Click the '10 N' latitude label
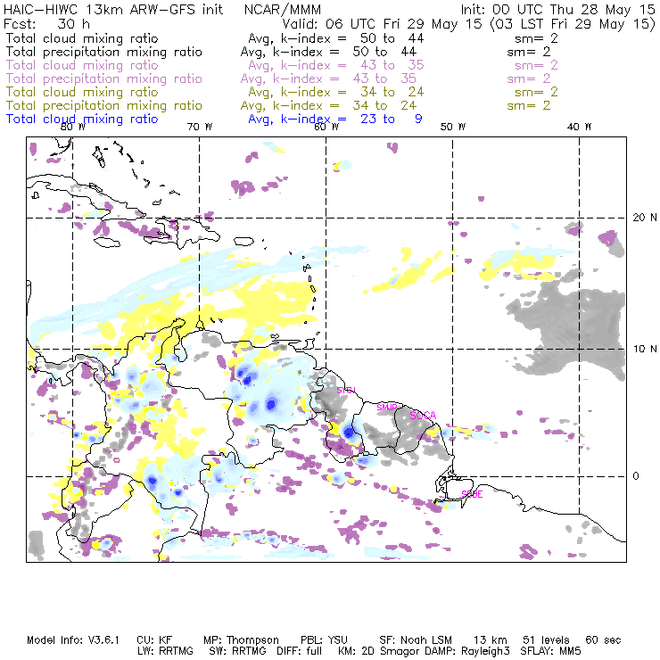 [645, 349]
